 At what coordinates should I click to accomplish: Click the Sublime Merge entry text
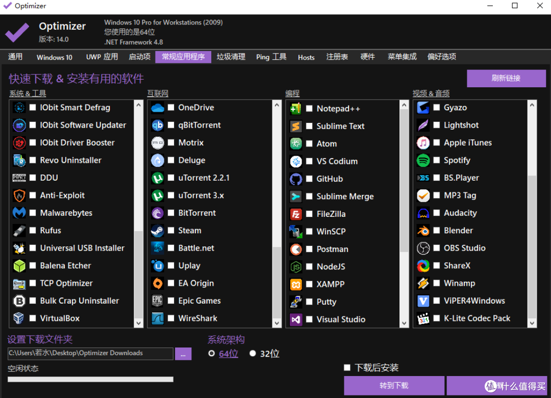coord(345,196)
